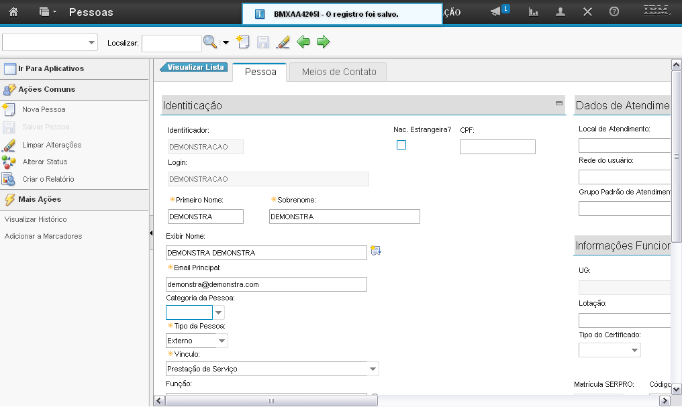Switch to the Meios de Contato tab

click(339, 72)
